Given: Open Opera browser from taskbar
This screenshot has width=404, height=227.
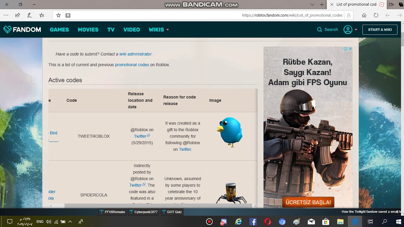Looking at the screenshot, I should click(x=267, y=222).
